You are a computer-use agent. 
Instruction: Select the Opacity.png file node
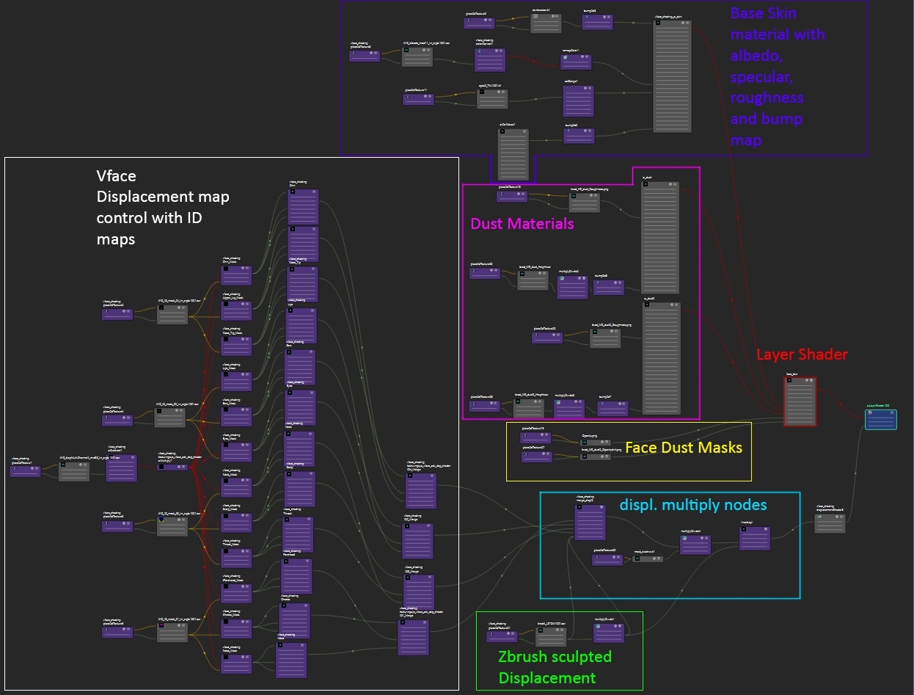point(595,441)
